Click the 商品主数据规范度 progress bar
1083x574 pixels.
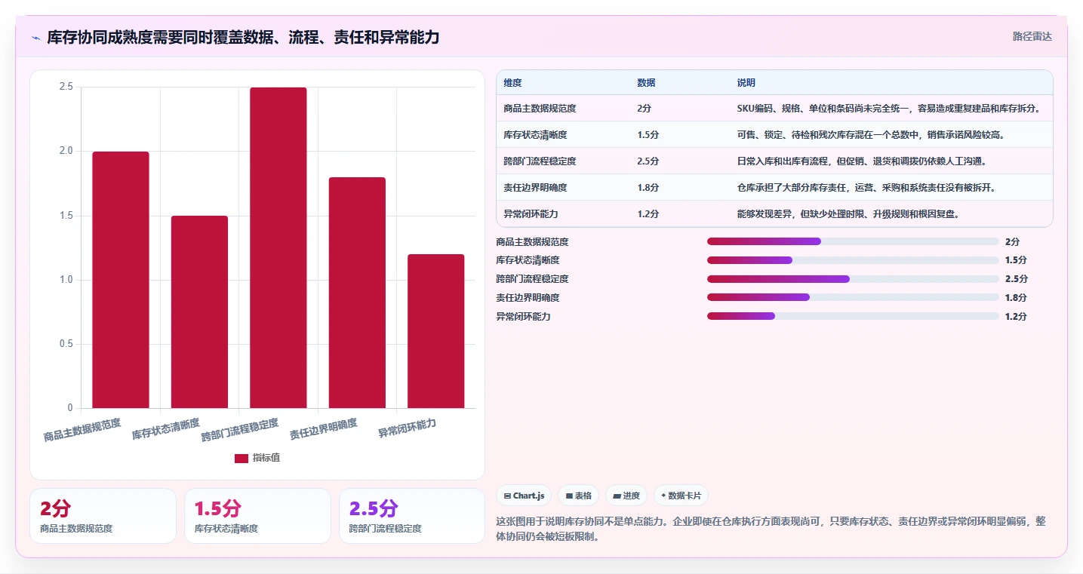coord(853,241)
